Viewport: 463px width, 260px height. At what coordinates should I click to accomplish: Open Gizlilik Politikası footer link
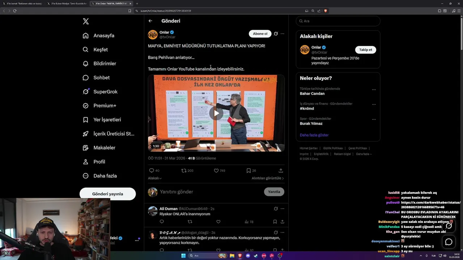[333, 148]
